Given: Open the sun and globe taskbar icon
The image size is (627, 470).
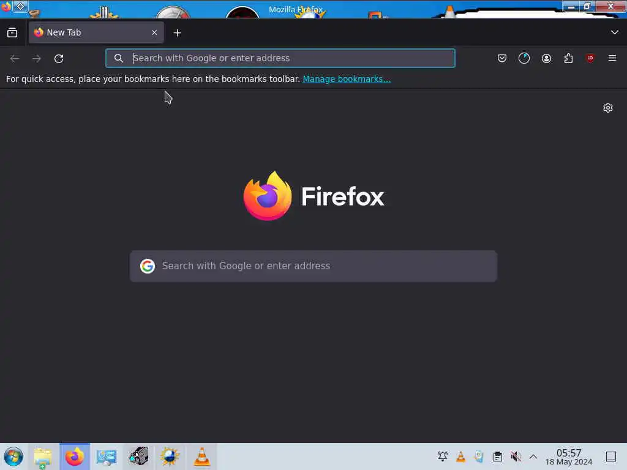Looking at the screenshot, I should coord(170,457).
